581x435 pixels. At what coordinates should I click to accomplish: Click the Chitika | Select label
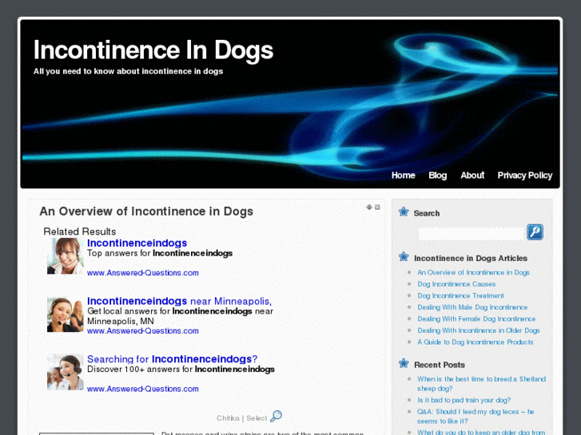pyautogui.click(x=241, y=418)
